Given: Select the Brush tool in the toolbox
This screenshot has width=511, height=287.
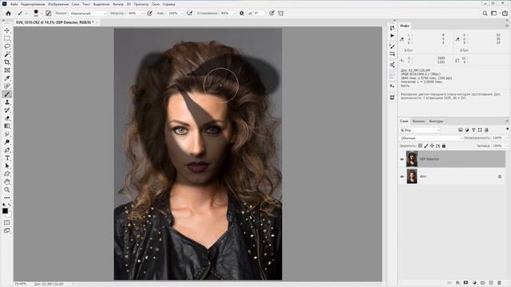Looking at the screenshot, I should [x=7, y=94].
